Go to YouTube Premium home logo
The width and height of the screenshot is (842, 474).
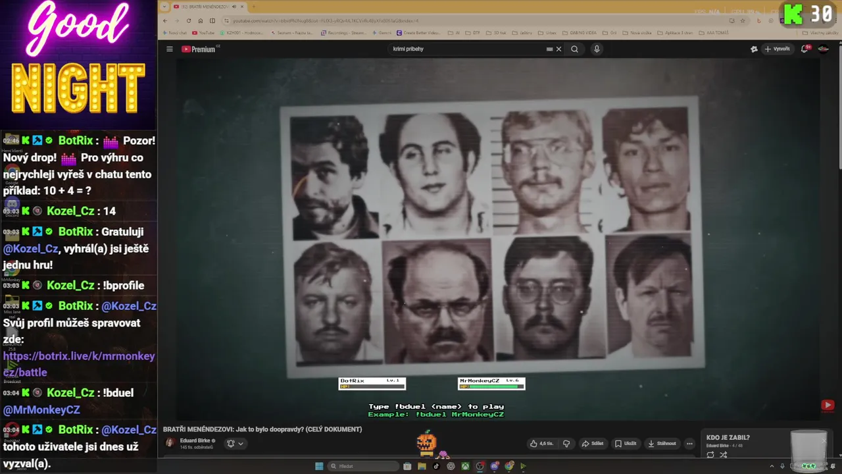pyautogui.click(x=200, y=49)
